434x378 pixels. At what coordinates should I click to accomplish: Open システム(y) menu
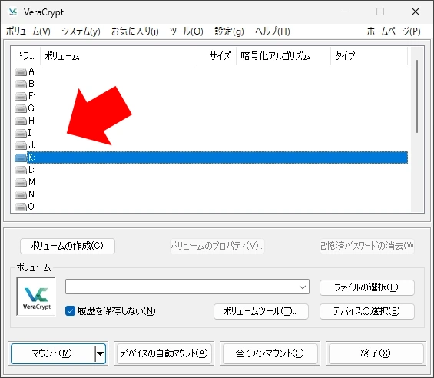click(81, 31)
